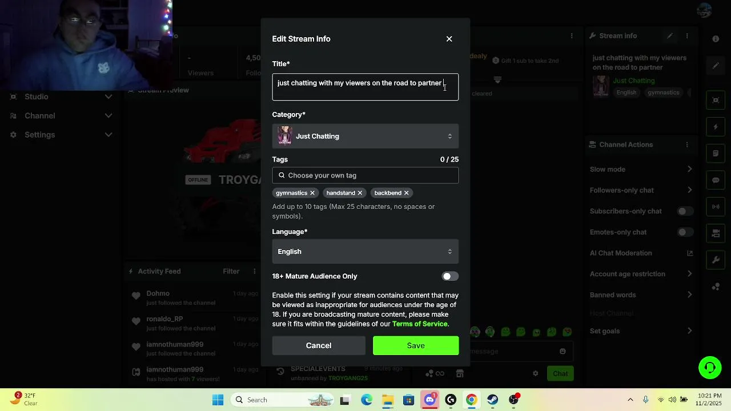Click the lightning bolt icon in right rail
Viewport: 731px width, 411px height.
716,127
